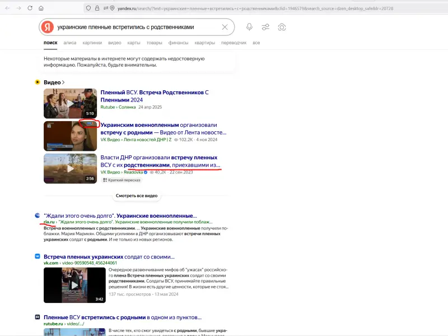448x336 pixels.
Task: Focus the browser address bar URL
Action: 255,8
